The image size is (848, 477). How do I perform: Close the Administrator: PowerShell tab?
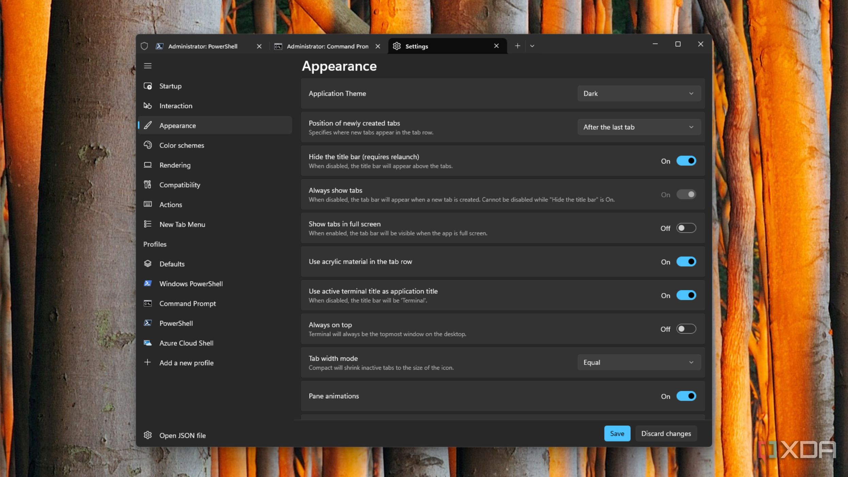pyautogui.click(x=259, y=46)
